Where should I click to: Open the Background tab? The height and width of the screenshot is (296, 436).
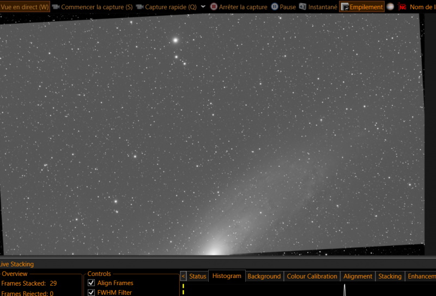click(264, 276)
